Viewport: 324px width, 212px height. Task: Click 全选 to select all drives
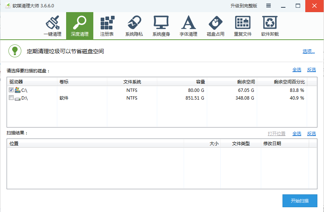tap(297, 69)
